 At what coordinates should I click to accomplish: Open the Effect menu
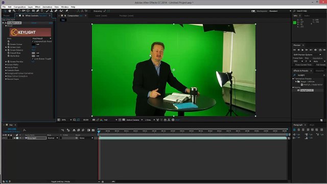(x=37, y=7)
